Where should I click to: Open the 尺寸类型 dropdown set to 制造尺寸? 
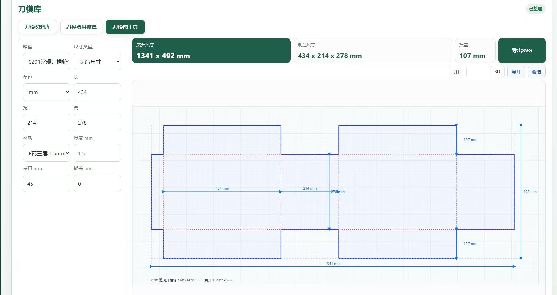(97, 62)
